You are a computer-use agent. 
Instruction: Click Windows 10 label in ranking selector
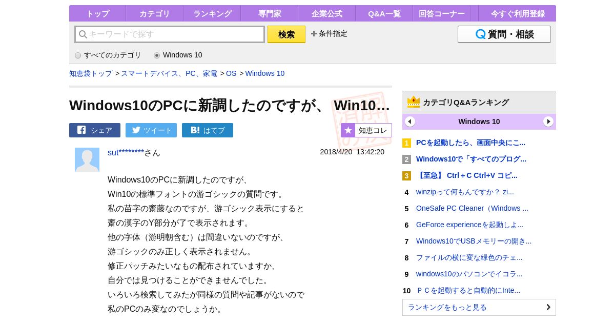(x=479, y=122)
